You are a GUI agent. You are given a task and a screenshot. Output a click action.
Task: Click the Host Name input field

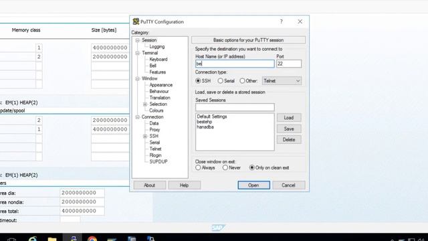coord(235,64)
